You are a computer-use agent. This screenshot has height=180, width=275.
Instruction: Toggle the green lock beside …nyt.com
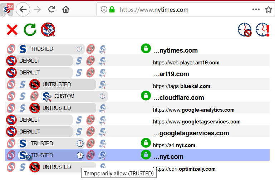[x=146, y=155]
